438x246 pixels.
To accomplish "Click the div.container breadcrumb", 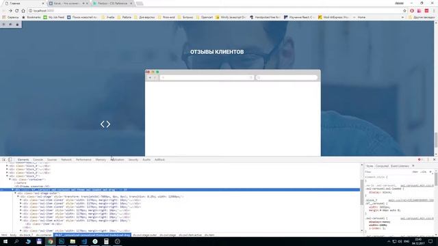I will 44,235.
